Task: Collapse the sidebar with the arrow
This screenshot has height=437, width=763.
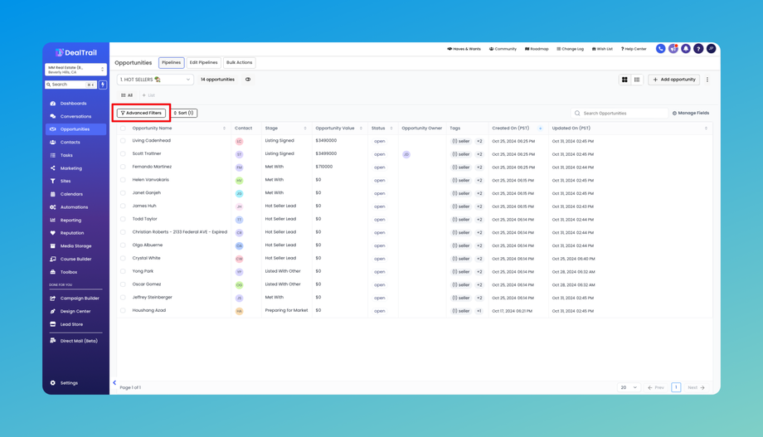Action: (114, 382)
